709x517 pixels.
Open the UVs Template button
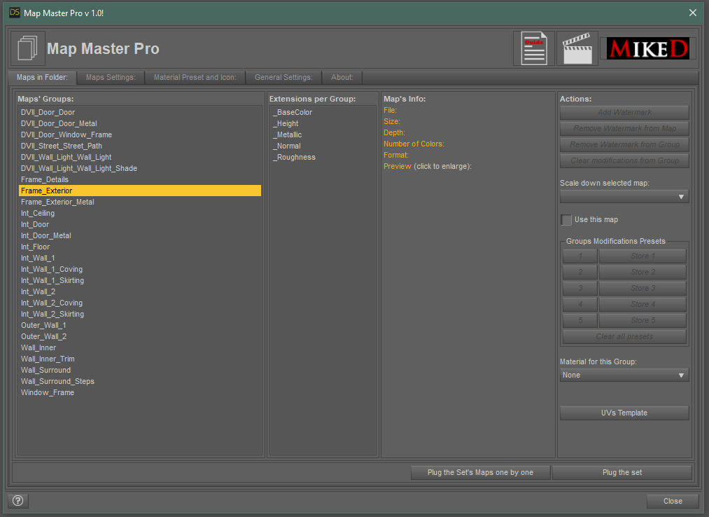click(x=624, y=413)
